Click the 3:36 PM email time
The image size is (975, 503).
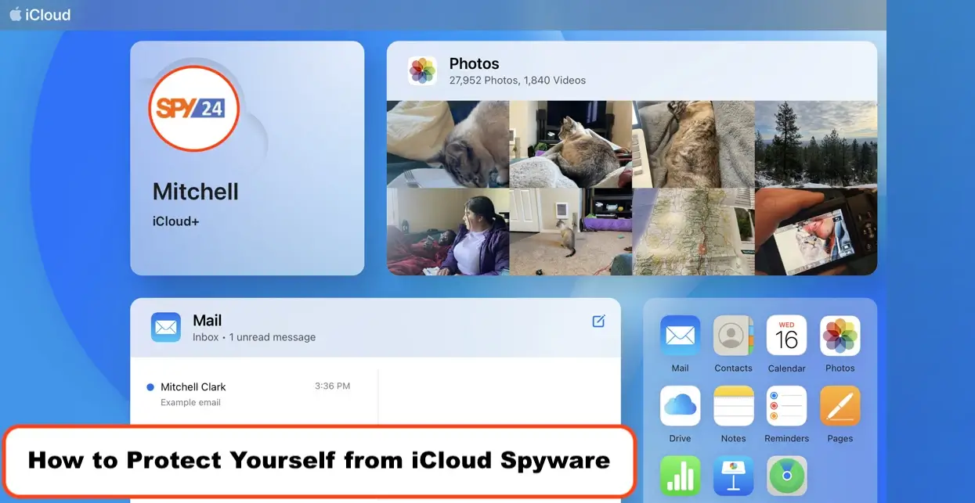[332, 386]
